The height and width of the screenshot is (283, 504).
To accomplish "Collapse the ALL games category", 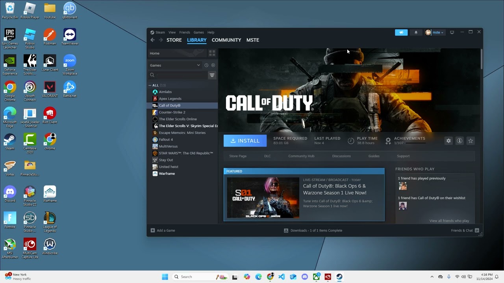I will pyautogui.click(x=150, y=85).
